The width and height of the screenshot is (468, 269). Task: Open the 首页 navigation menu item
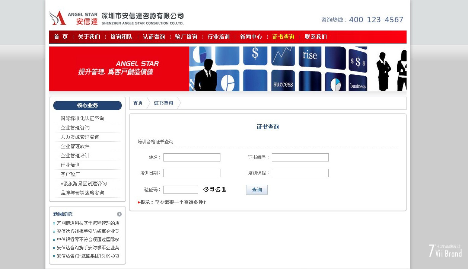tap(61, 37)
